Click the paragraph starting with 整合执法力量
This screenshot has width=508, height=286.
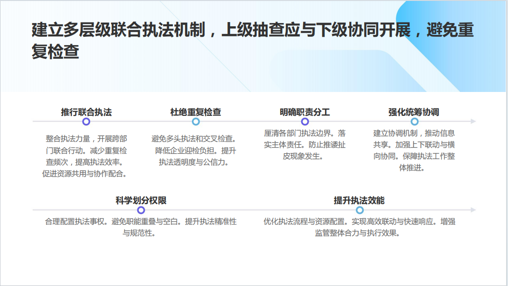[86, 156]
